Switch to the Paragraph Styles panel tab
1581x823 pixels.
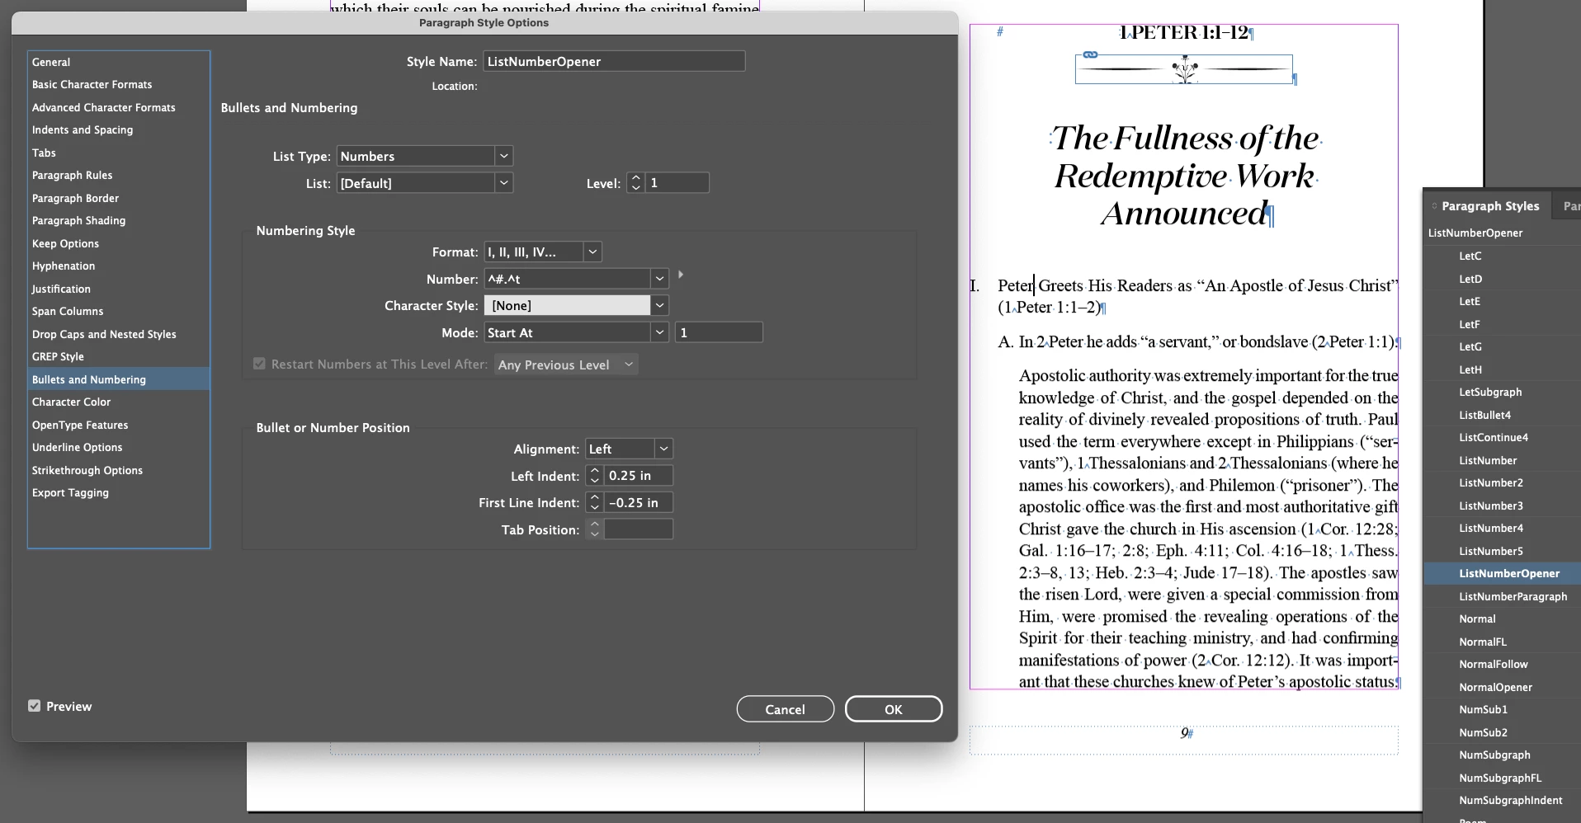click(1489, 206)
